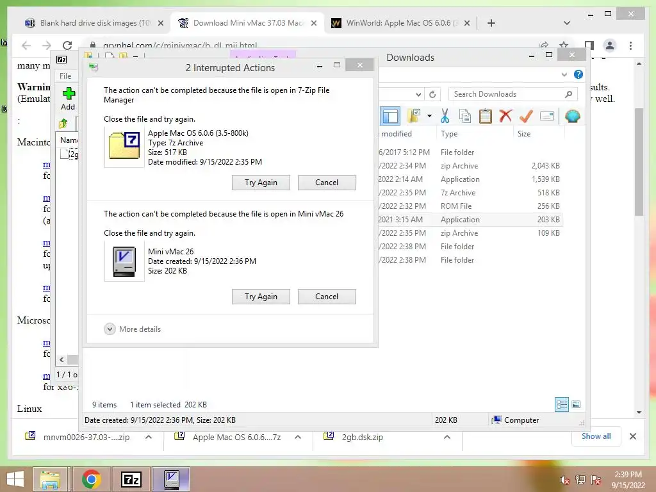Select the Application 1,539 KB row
The image size is (656, 492).
[x=469, y=179]
